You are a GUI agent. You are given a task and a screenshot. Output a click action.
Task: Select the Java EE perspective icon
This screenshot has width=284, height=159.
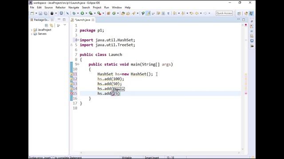tap(246, 13)
